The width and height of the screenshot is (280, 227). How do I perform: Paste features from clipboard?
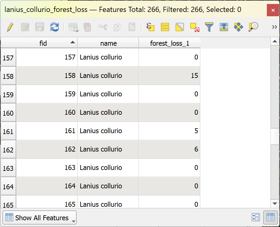coord(132,27)
